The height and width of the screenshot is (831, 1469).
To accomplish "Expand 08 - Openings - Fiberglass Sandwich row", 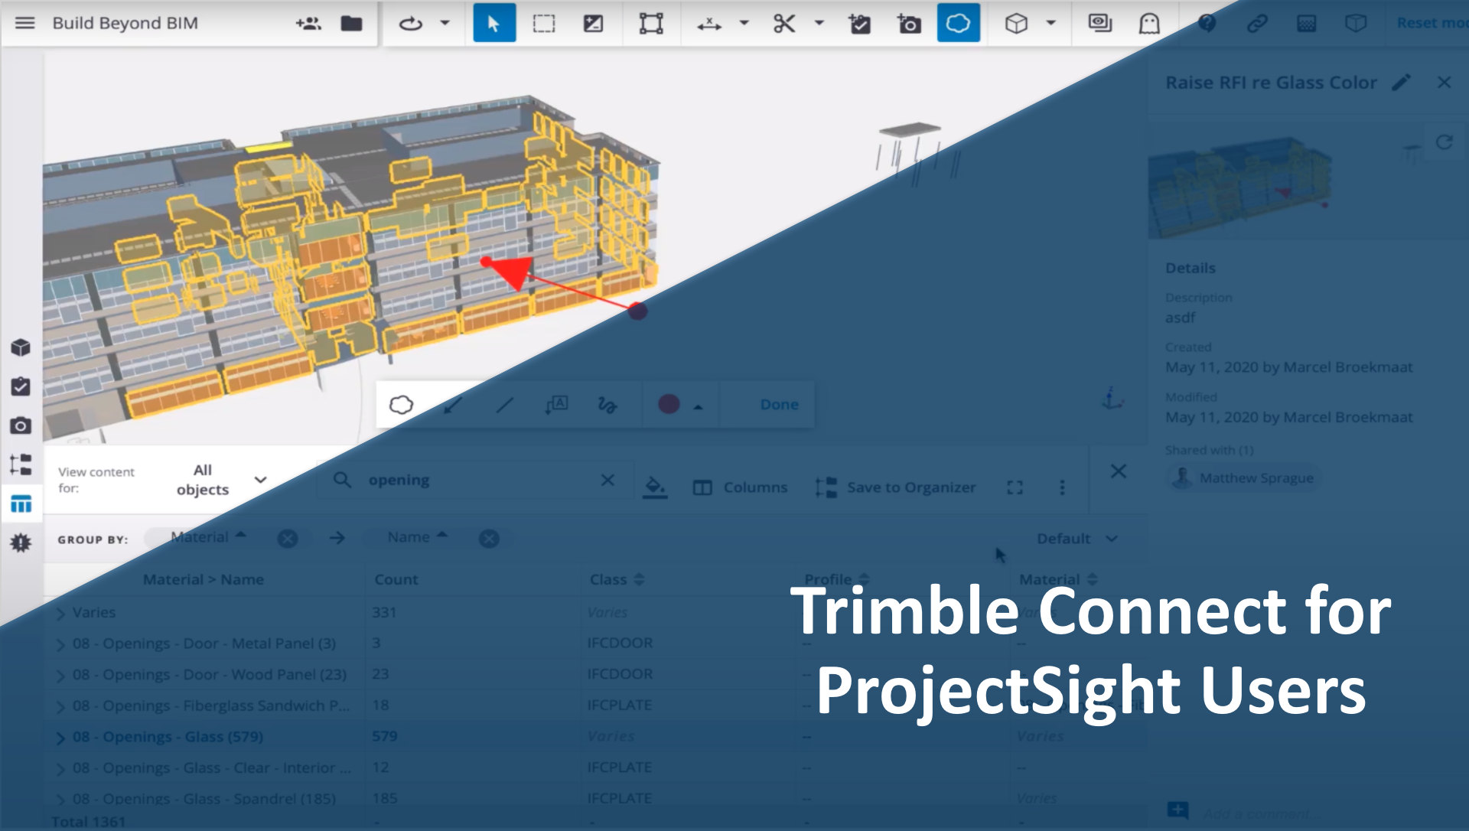I will 60,706.
